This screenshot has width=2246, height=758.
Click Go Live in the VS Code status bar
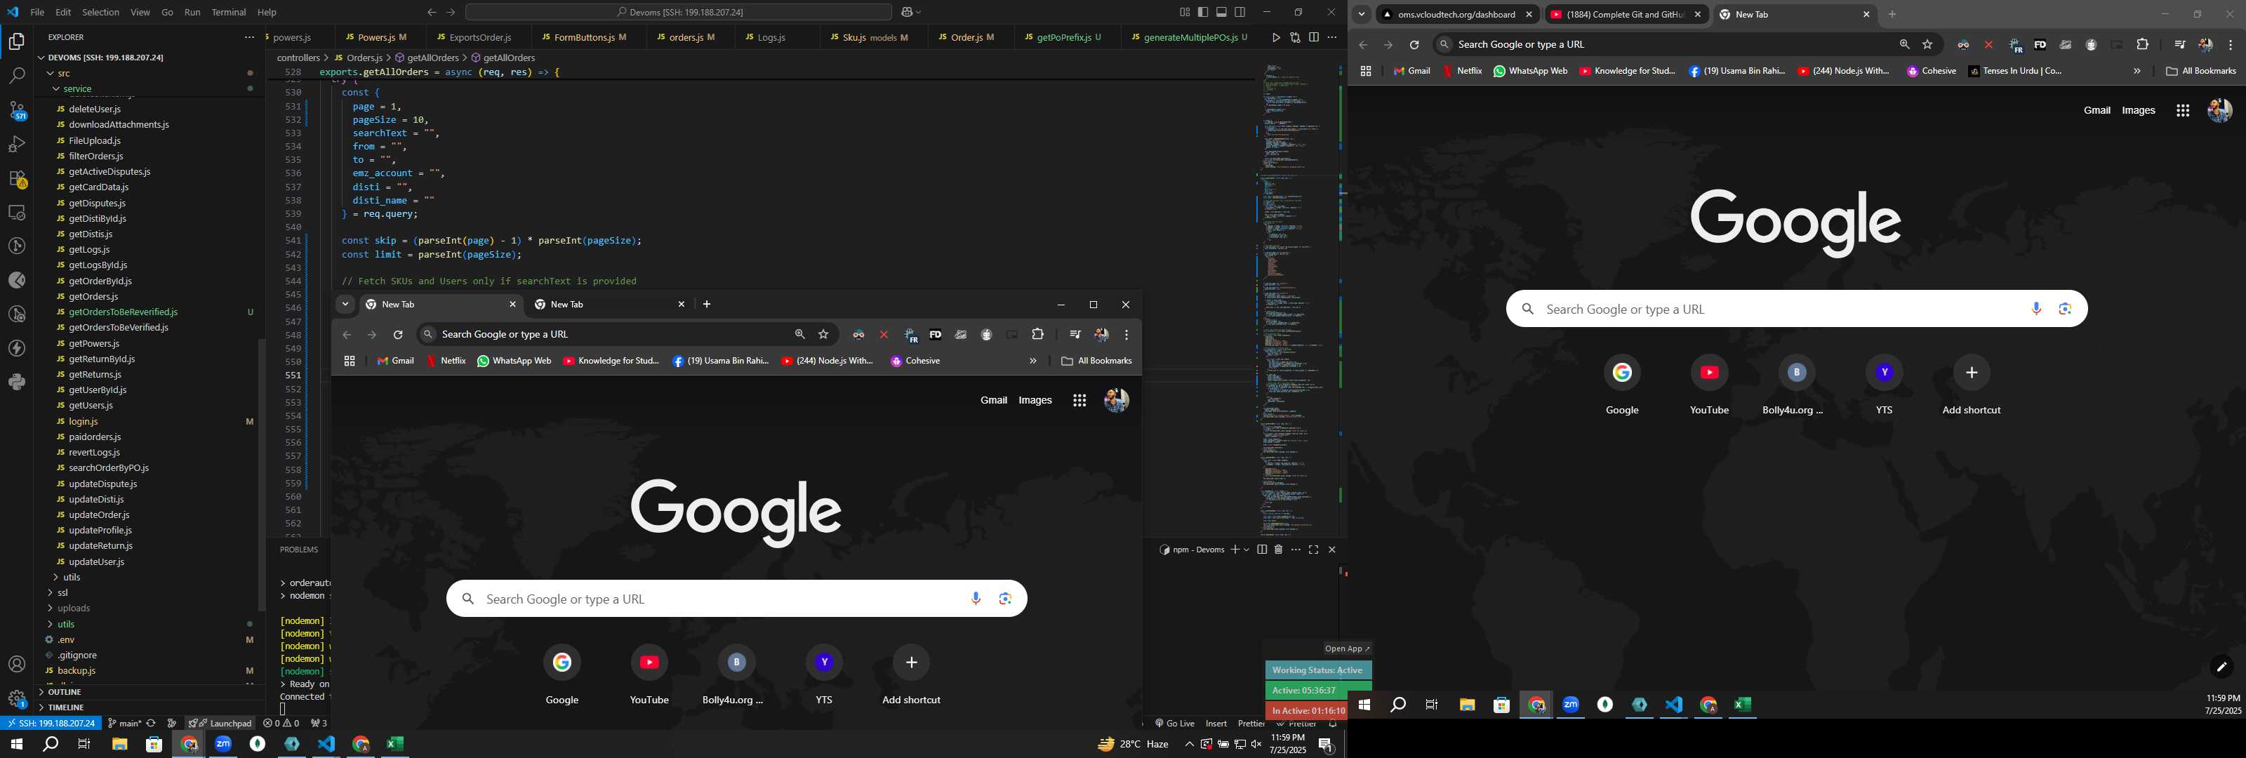1174,723
